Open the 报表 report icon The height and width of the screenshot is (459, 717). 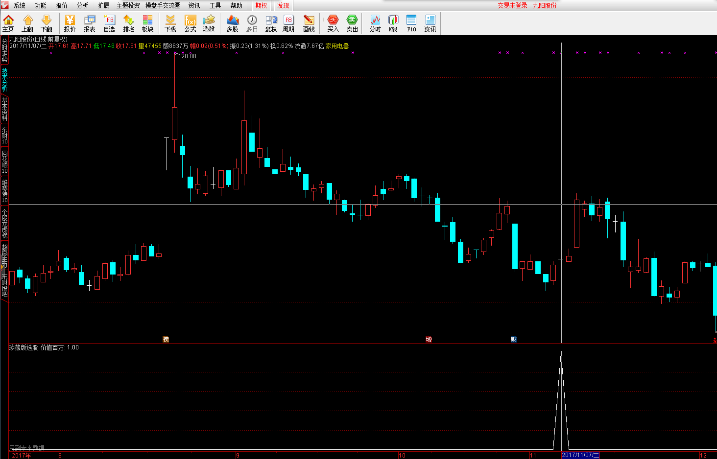point(90,23)
